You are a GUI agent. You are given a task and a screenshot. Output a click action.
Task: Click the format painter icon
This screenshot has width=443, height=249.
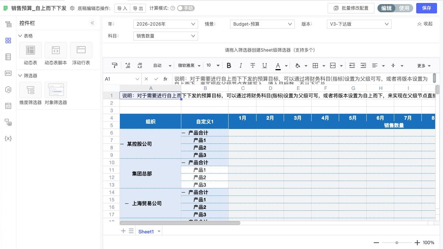[114, 65]
